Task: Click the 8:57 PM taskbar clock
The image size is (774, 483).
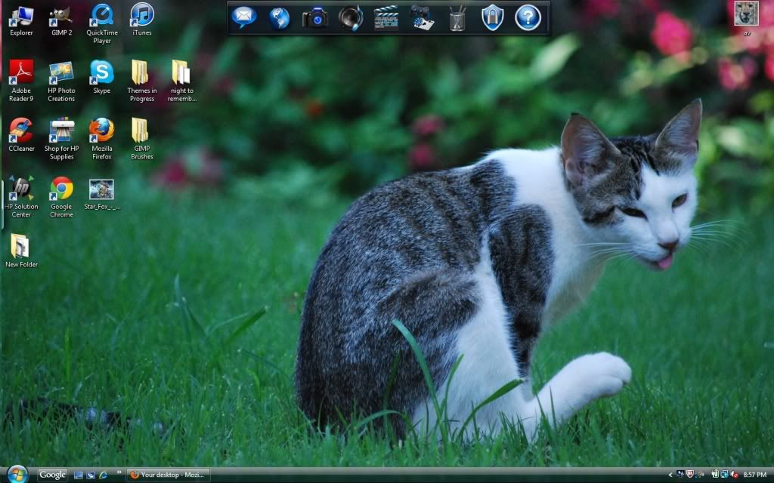Action: [754, 475]
